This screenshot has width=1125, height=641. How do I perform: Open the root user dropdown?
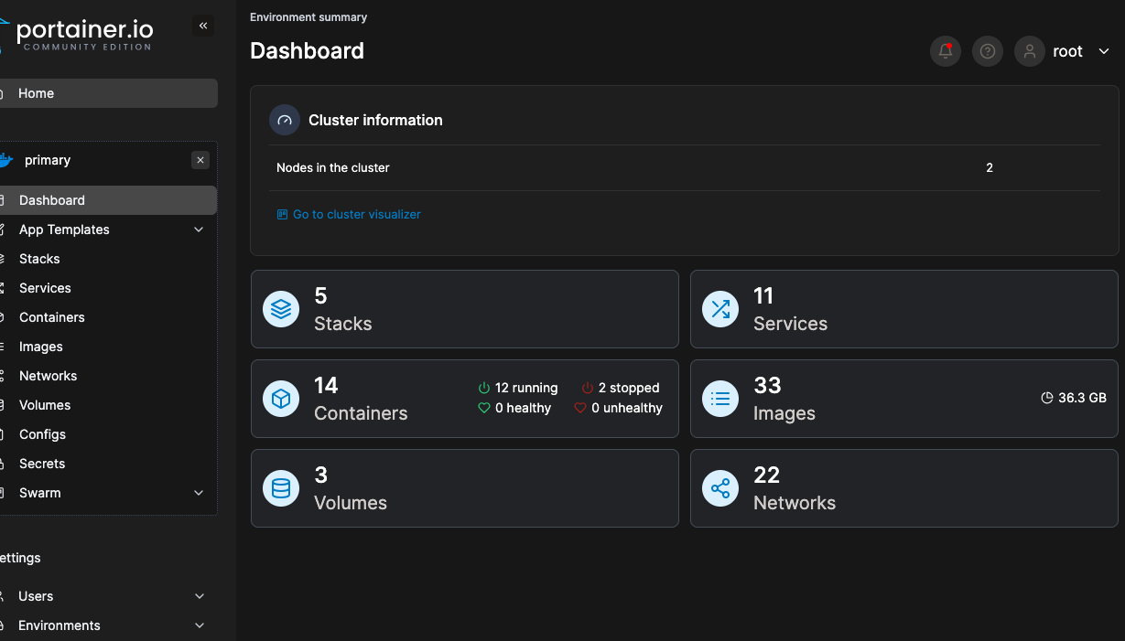[x=1102, y=52]
